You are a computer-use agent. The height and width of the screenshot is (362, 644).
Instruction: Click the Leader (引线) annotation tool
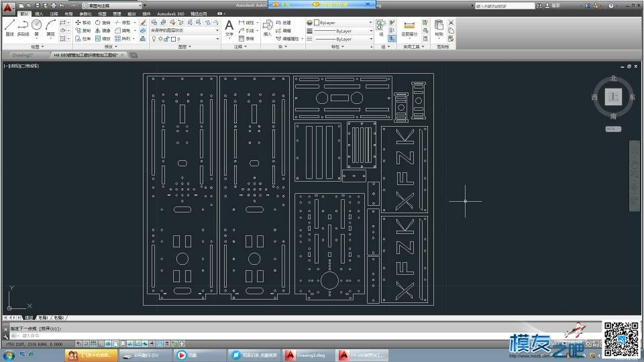click(x=246, y=31)
